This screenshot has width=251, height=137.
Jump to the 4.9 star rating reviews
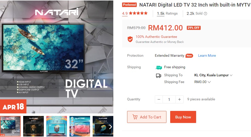click(135, 13)
